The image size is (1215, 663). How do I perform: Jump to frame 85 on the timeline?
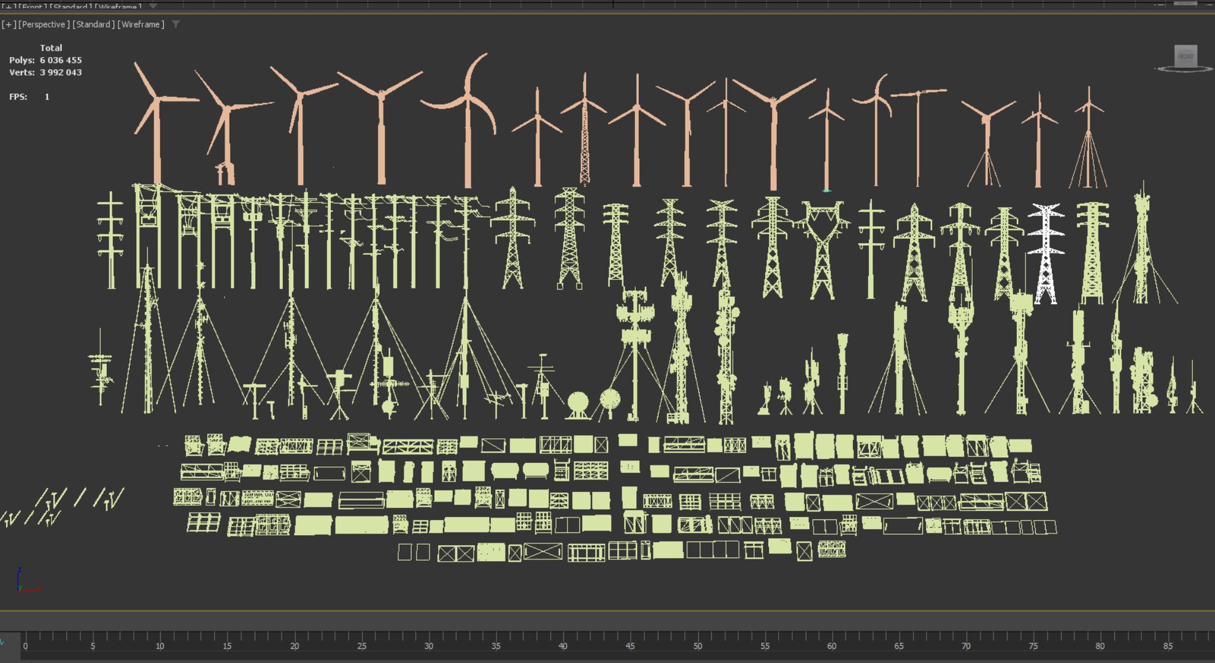[1168, 646]
